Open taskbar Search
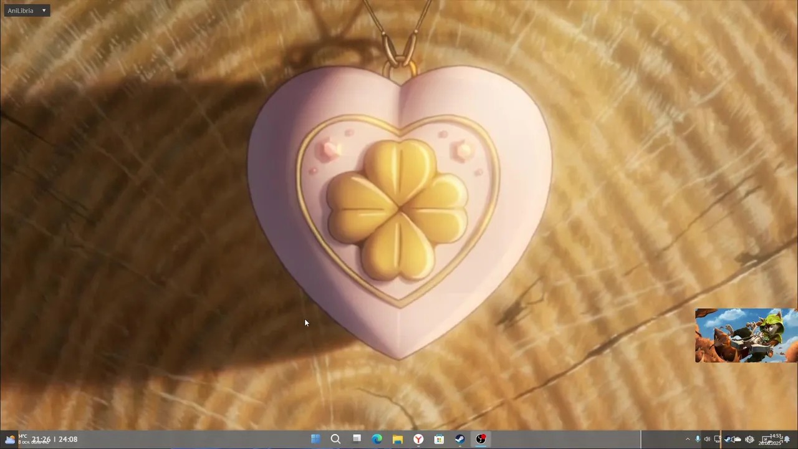The width and height of the screenshot is (798, 449). point(335,439)
